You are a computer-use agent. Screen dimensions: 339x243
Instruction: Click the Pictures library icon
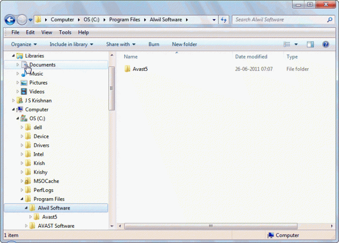(24, 83)
